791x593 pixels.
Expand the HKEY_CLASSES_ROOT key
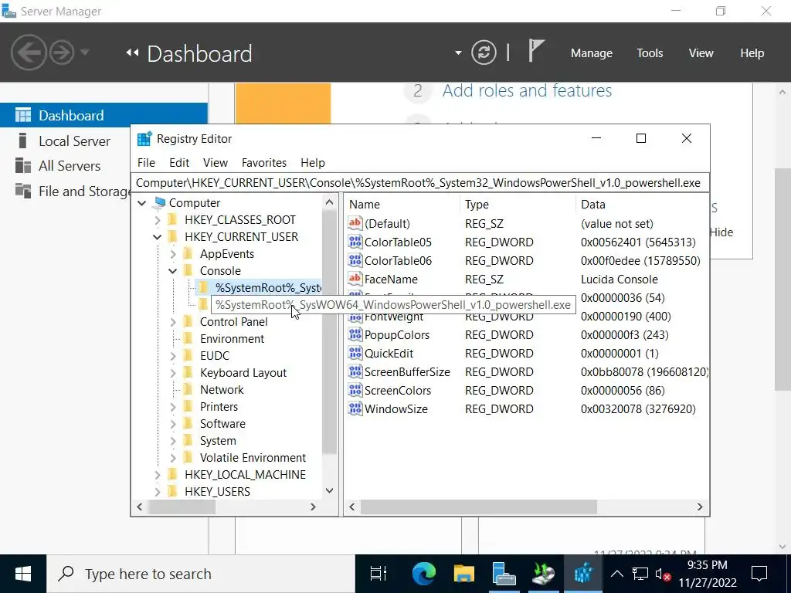click(x=158, y=220)
